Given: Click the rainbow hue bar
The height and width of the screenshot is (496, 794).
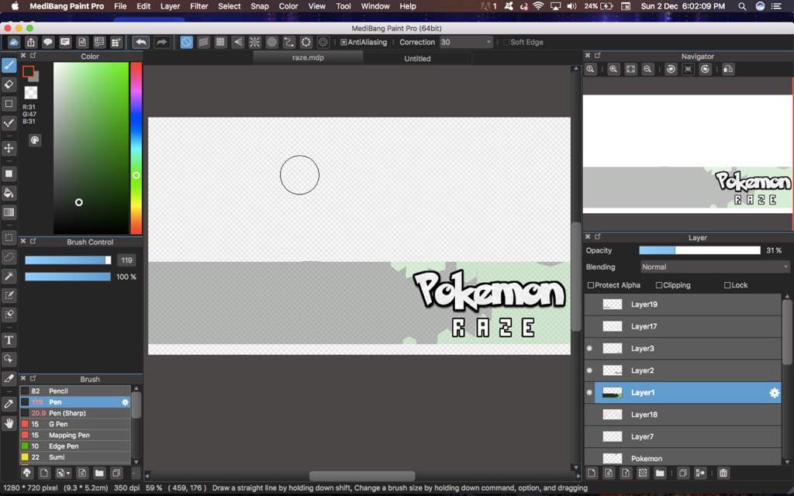Looking at the screenshot, I should click(x=136, y=148).
